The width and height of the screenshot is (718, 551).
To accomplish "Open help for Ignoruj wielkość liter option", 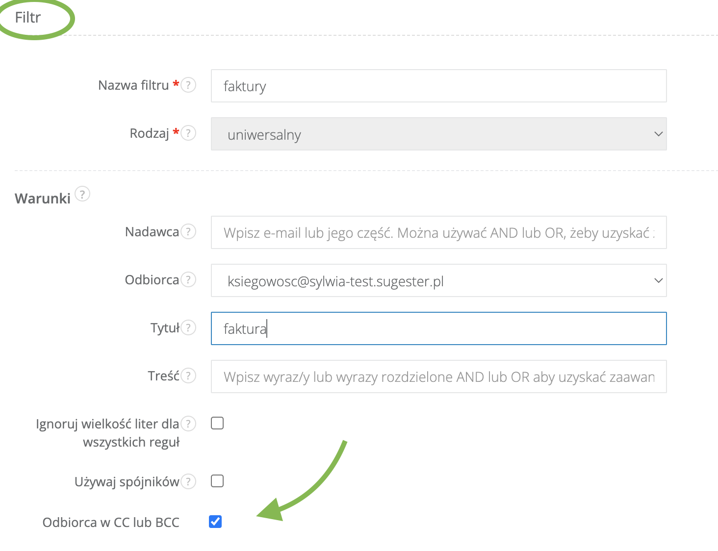I will pos(188,424).
